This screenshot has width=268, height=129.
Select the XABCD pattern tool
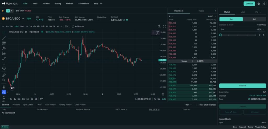point(4,48)
